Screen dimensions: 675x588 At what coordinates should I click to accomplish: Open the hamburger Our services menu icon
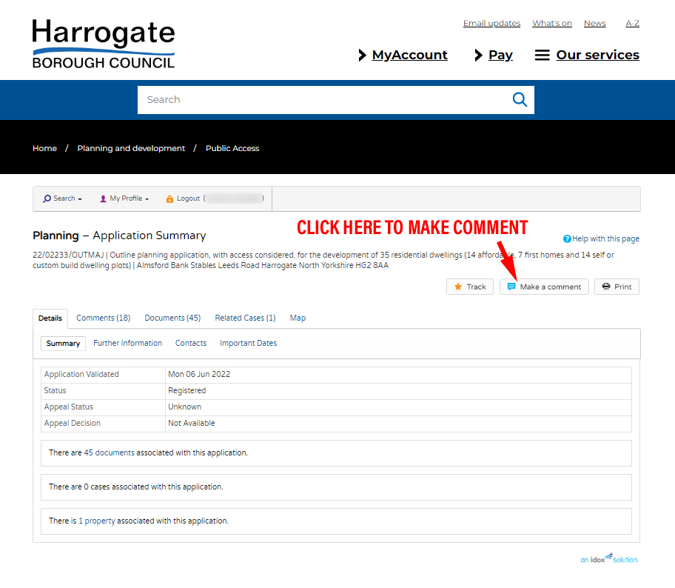click(542, 56)
